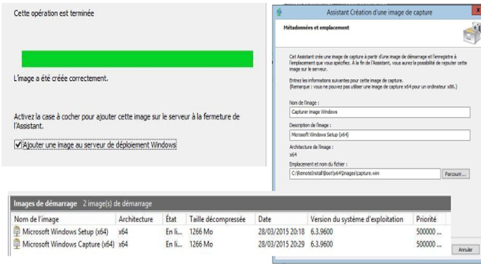Viewport: 481px width, 264px height.
Task: Sort by Priorité column header
Action: (x=430, y=219)
